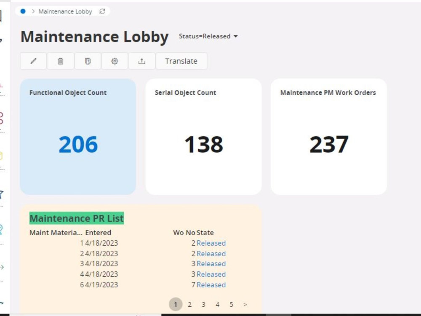The image size is (421, 316).
Task: Go to page 5 of PR list
Action: 231,305
